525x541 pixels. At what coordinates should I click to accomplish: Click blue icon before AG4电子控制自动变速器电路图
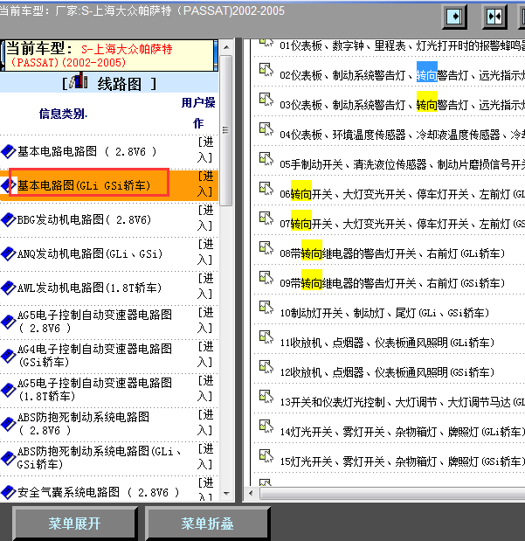[x=8, y=356]
